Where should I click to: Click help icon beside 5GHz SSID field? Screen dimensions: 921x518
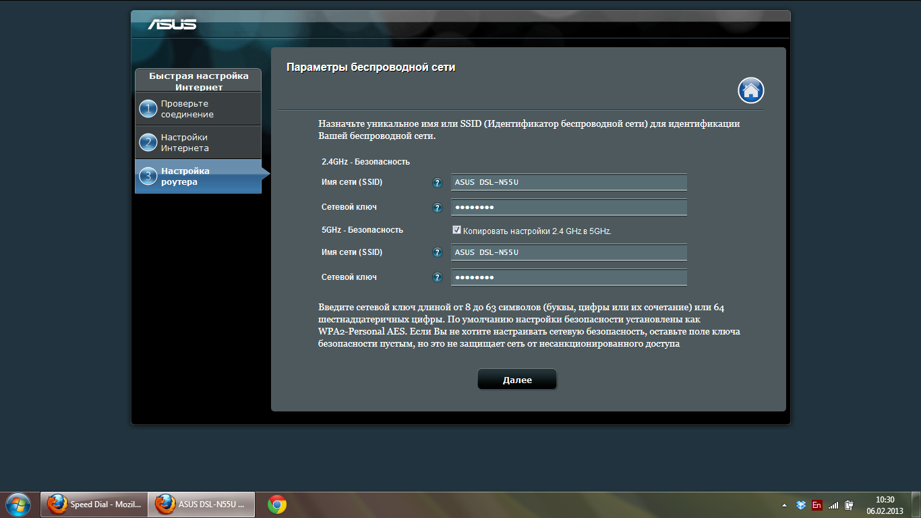[x=437, y=253]
